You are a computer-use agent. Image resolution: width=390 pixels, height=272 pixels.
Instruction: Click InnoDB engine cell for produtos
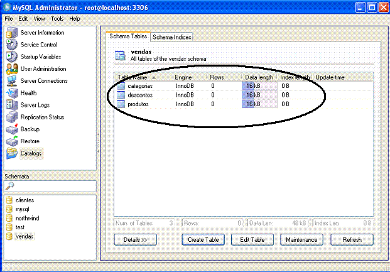point(185,104)
